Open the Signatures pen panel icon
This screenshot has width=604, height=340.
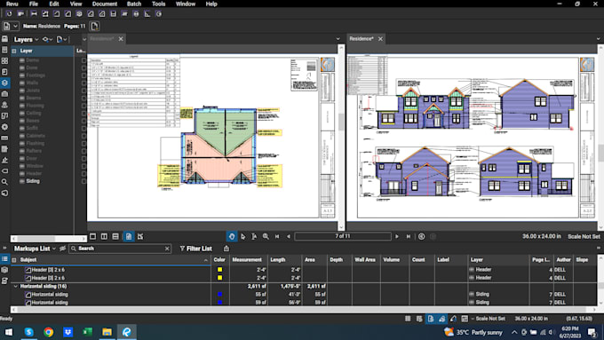point(4,160)
